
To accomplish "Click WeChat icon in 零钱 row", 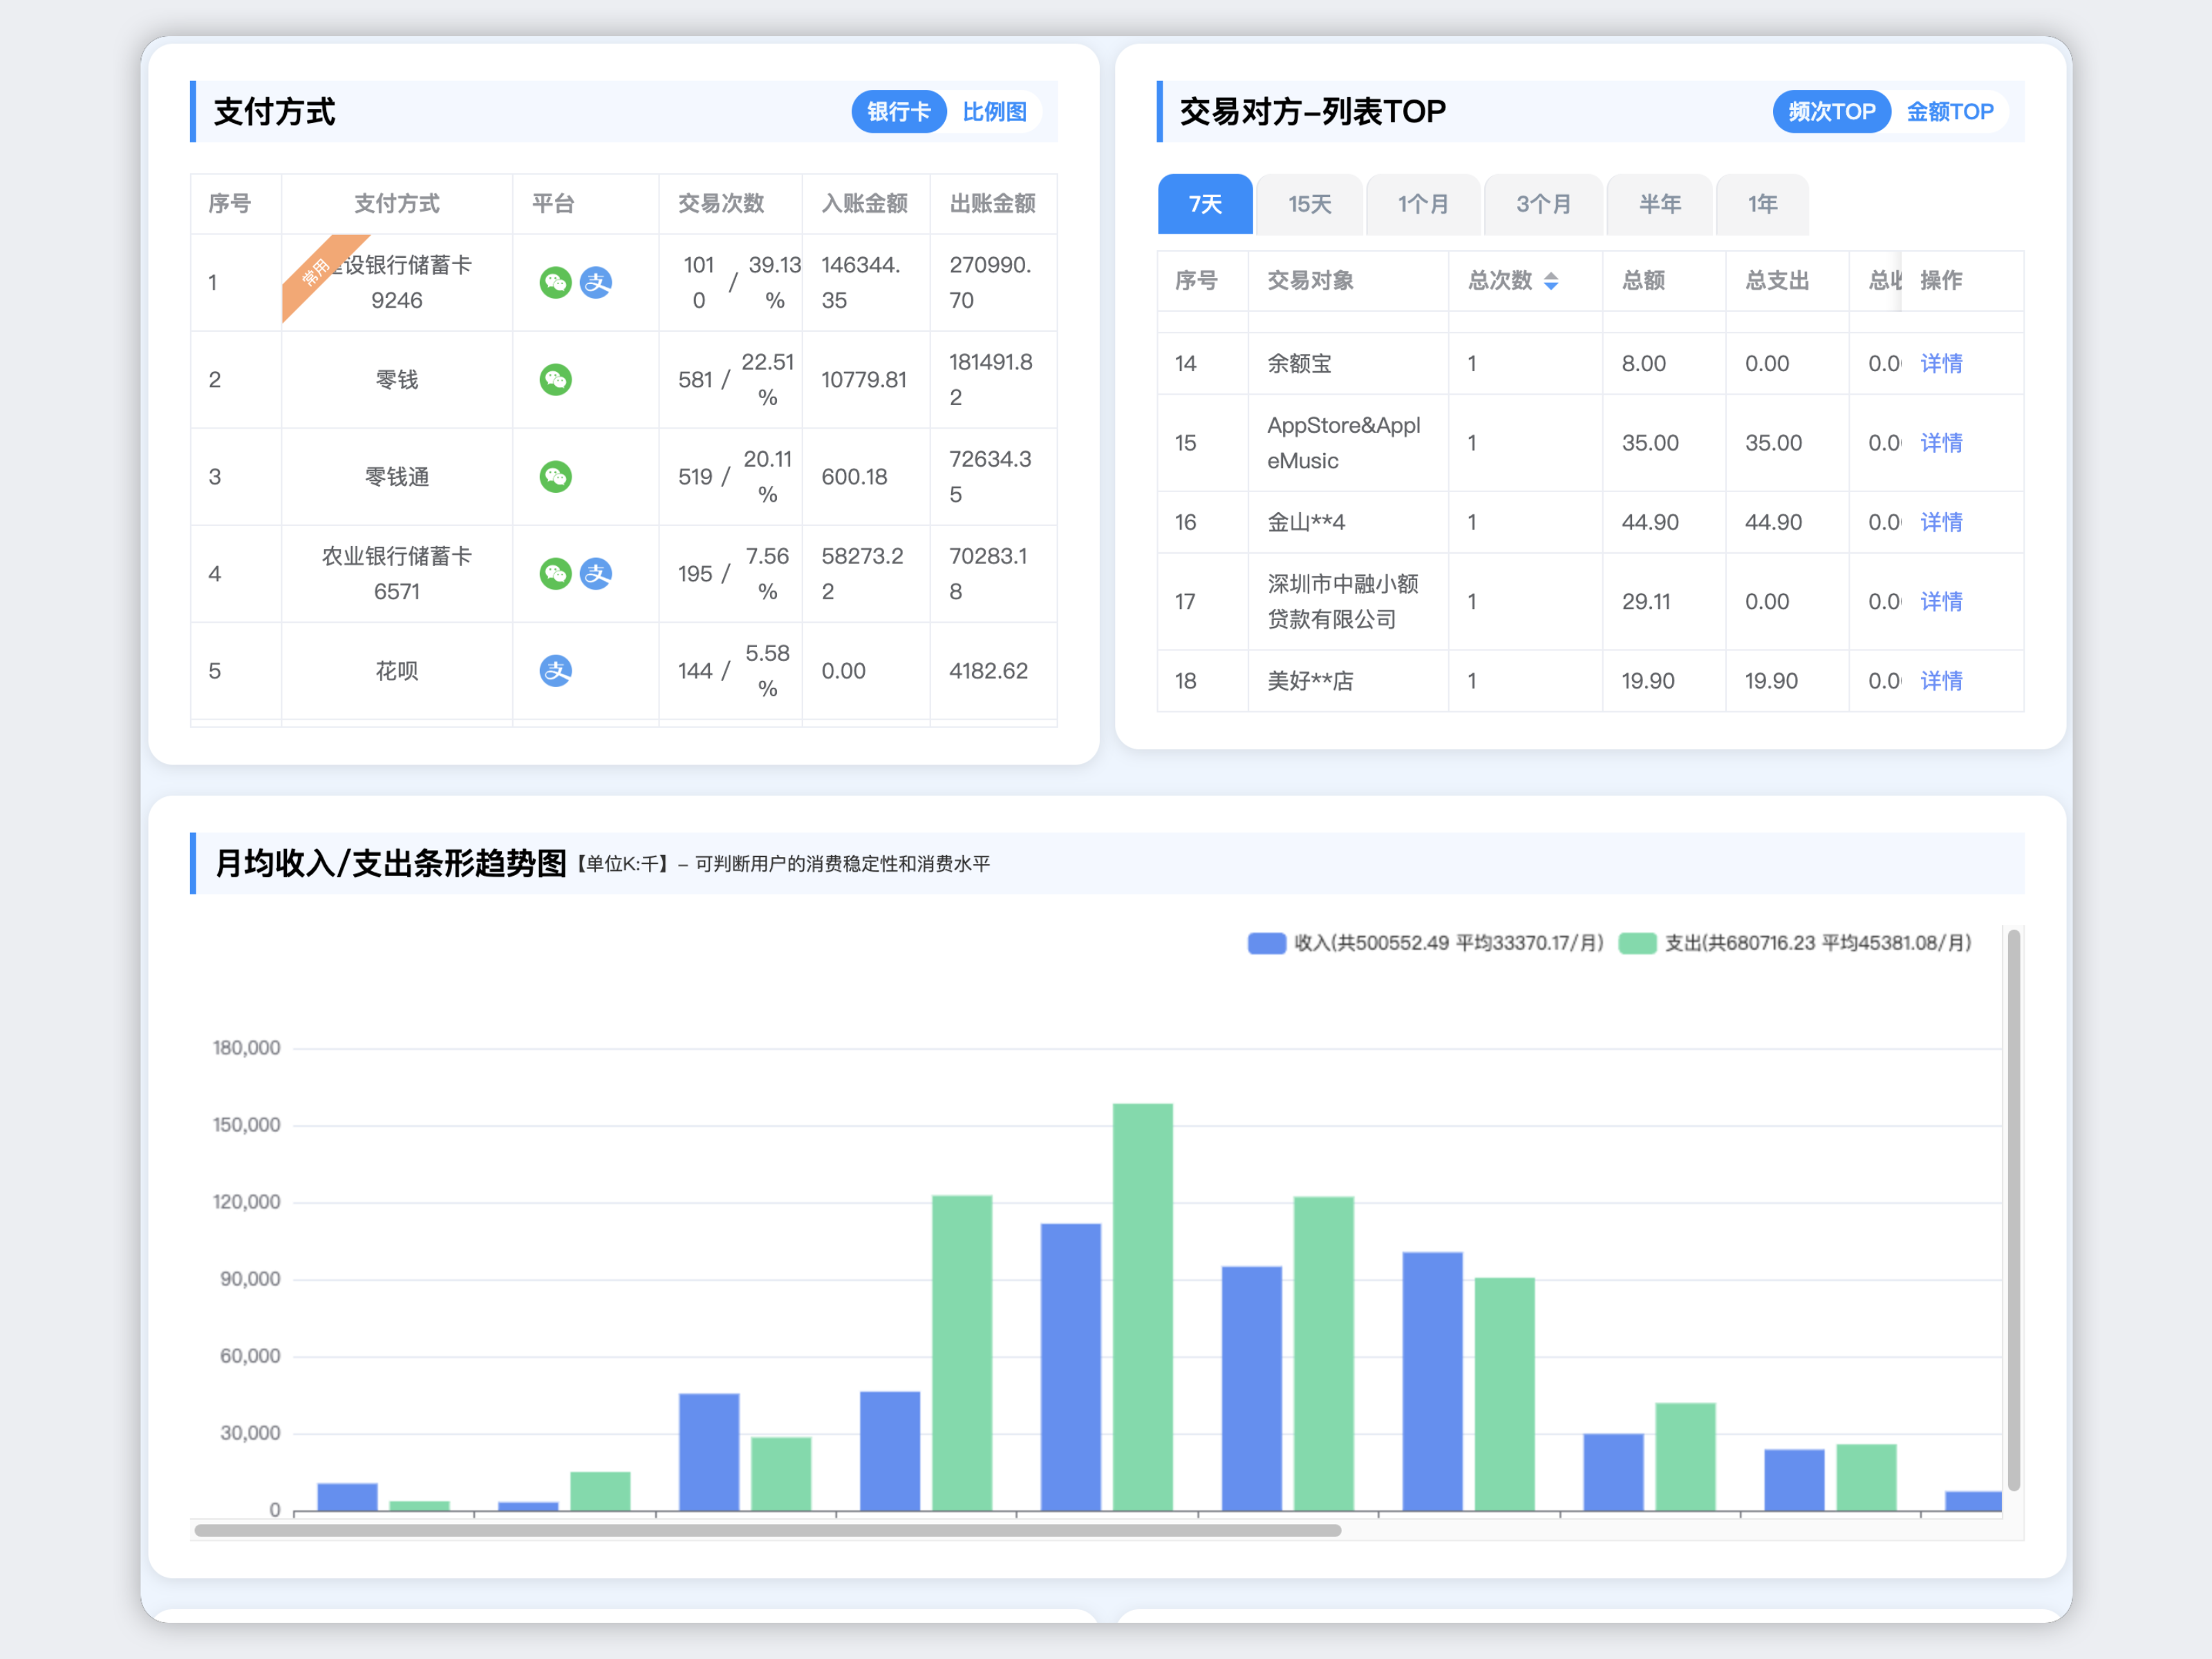I will pyautogui.click(x=555, y=380).
